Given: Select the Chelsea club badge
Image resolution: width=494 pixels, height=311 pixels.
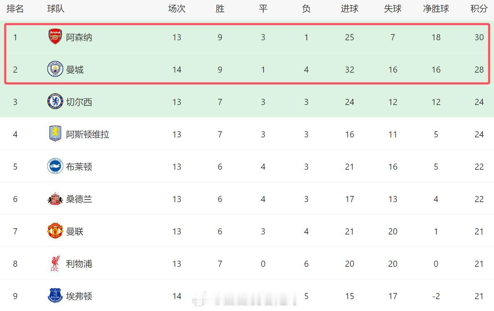Looking at the screenshot, I should tap(55, 101).
